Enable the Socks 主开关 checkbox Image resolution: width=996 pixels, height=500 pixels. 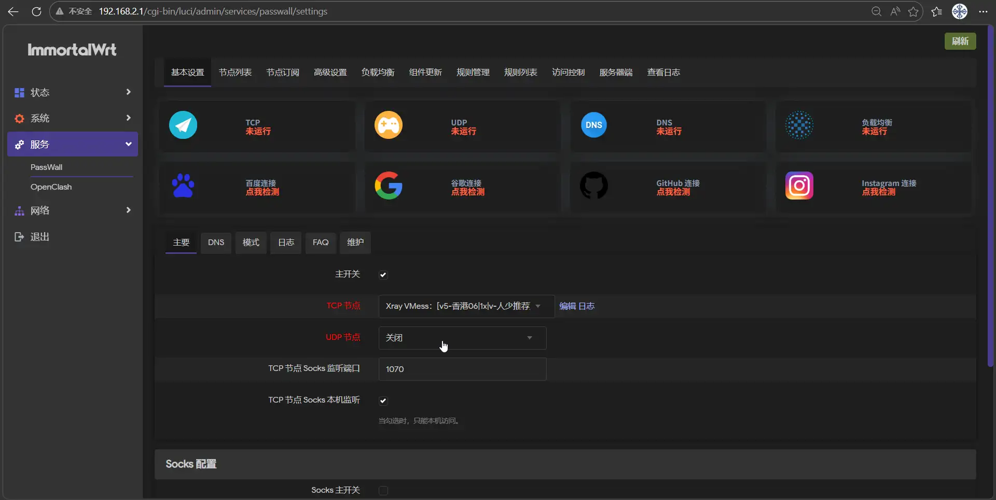click(383, 490)
